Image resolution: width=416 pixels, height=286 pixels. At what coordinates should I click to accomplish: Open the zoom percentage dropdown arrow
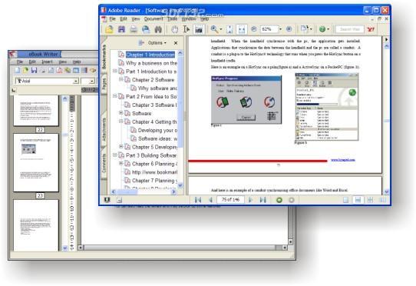281,29
